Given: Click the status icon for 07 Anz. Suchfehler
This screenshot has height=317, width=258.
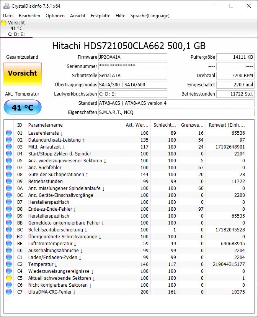Looking at the screenshot, I should pos(9,167).
